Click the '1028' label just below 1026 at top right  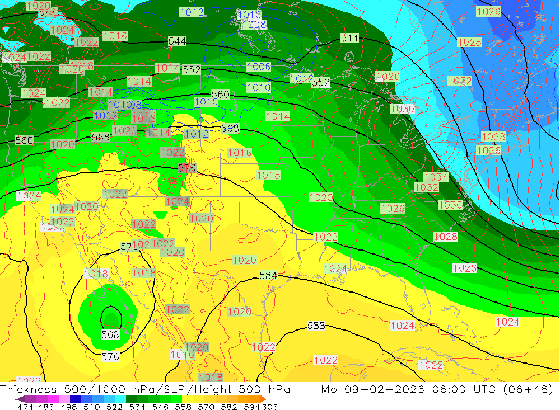click(469, 42)
